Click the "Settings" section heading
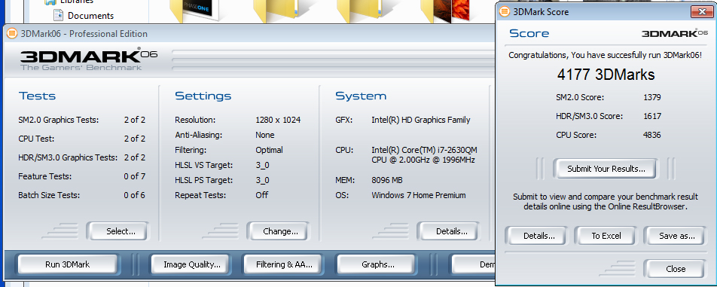The width and height of the screenshot is (717, 287). 203,96
